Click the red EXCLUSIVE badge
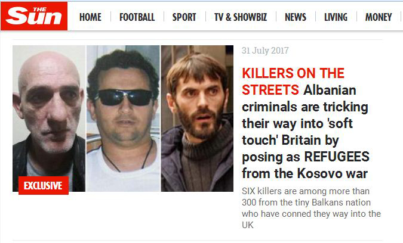Viewport: 403px width, 243px height. [44, 185]
